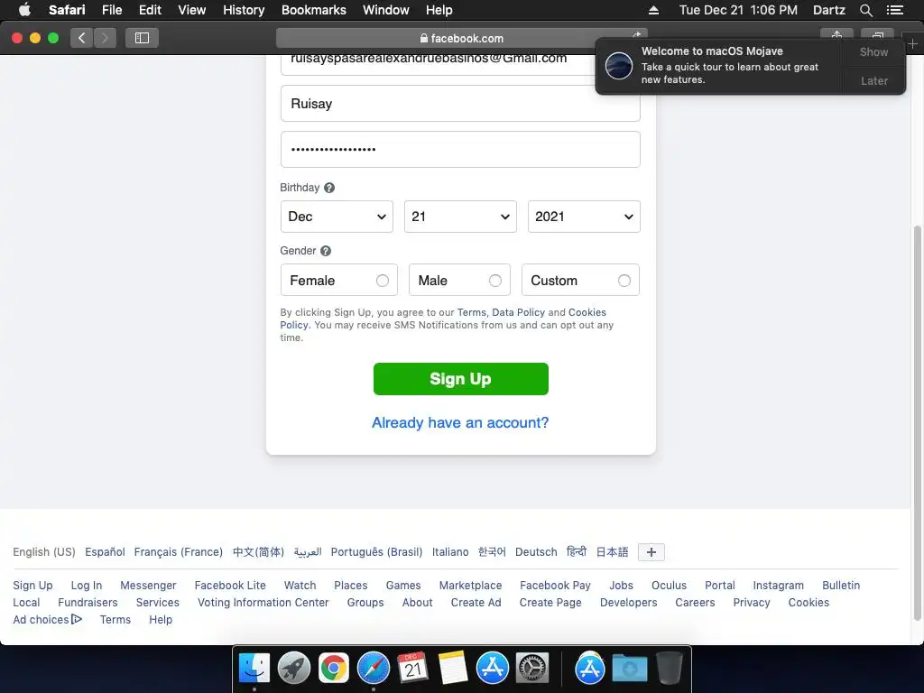This screenshot has width=924, height=693.
Task: Open Safari compass icon in Dock
Action: (373, 669)
